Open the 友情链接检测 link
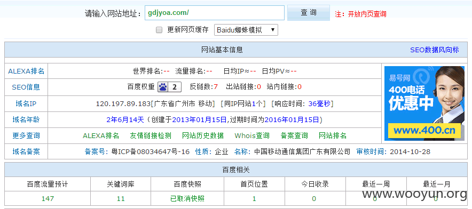This screenshot has height=209, width=472. click(151, 135)
